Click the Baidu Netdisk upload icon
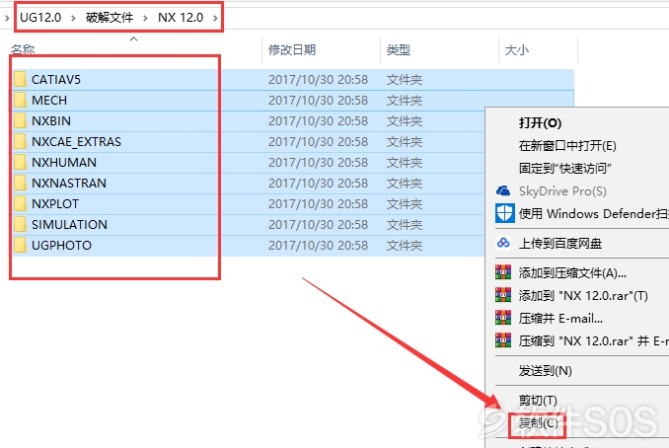The width and height of the screenshot is (669, 448). click(503, 243)
